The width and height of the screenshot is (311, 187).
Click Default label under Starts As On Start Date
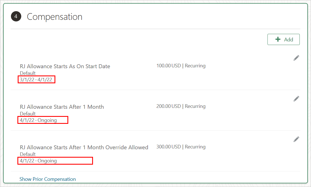coord(28,73)
